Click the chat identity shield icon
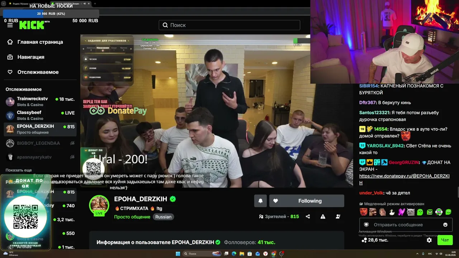This screenshot has height=258, width=459. point(366,225)
